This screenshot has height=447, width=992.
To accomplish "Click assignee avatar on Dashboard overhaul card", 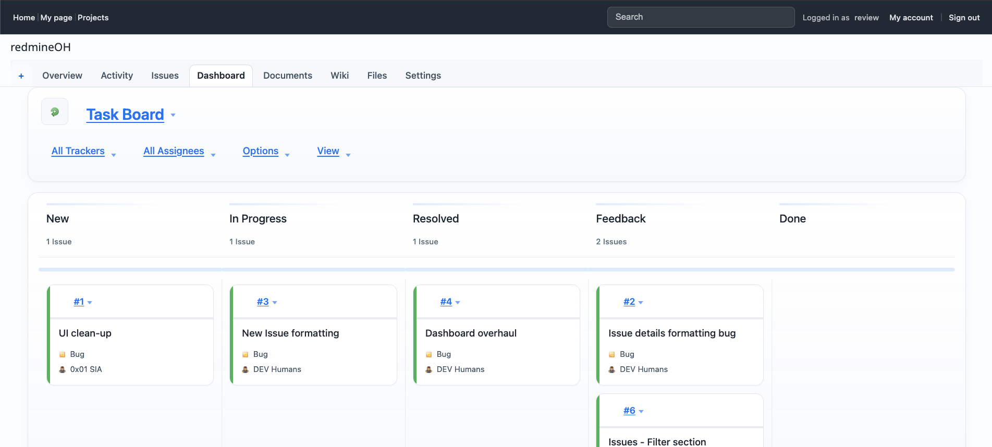I will pos(429,369).
